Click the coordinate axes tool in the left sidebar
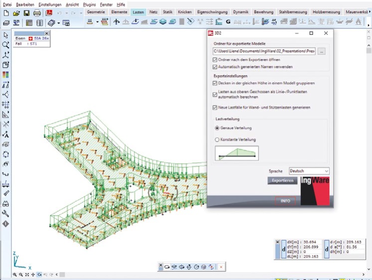 coord(5,55)
